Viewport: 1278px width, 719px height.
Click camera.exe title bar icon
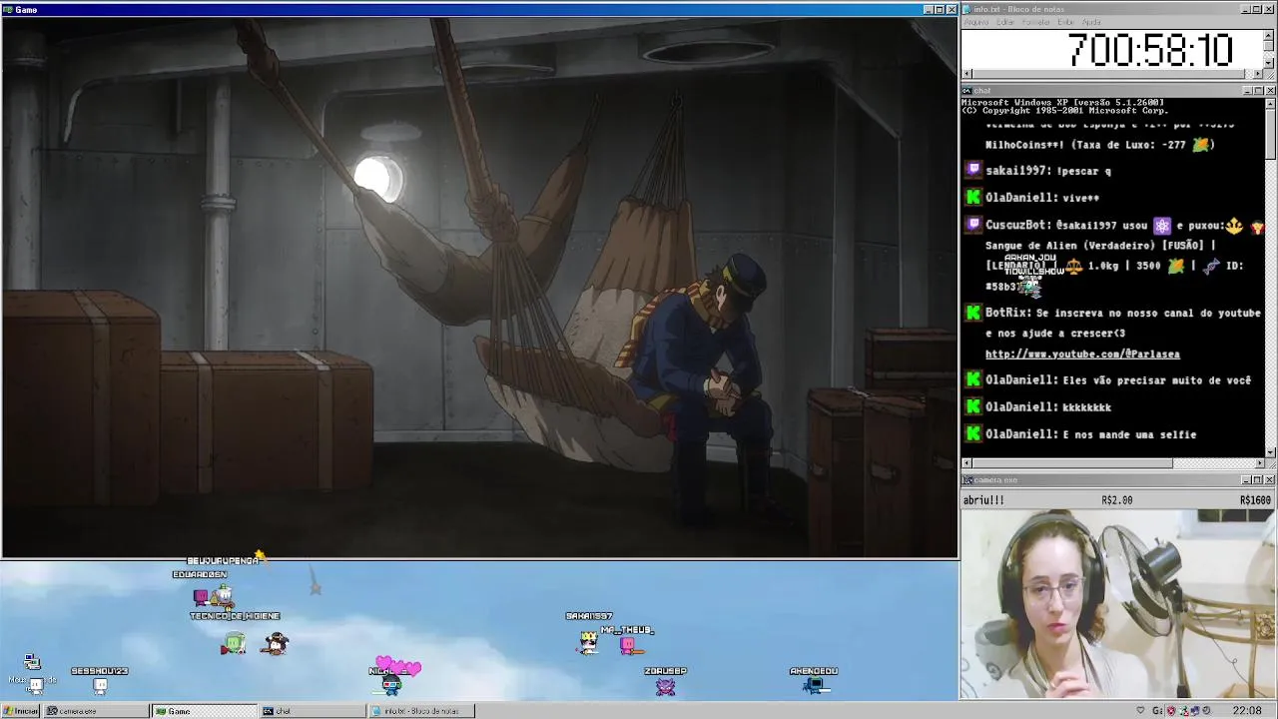point(966,480)
